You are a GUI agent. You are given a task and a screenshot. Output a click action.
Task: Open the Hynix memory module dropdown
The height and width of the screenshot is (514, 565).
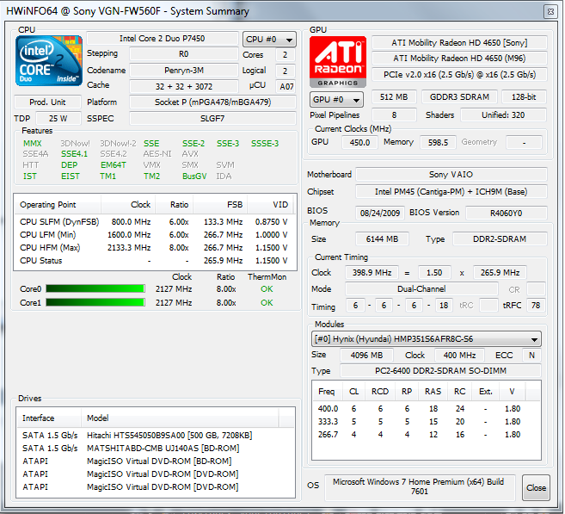pyautogui.click(x=426, y=339)
